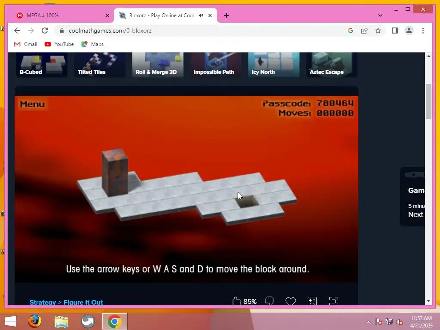This screenshot has width=440, height=330.
Task: Mute the Bloxorz tab via its speaker icon
Action: [201, 15]
